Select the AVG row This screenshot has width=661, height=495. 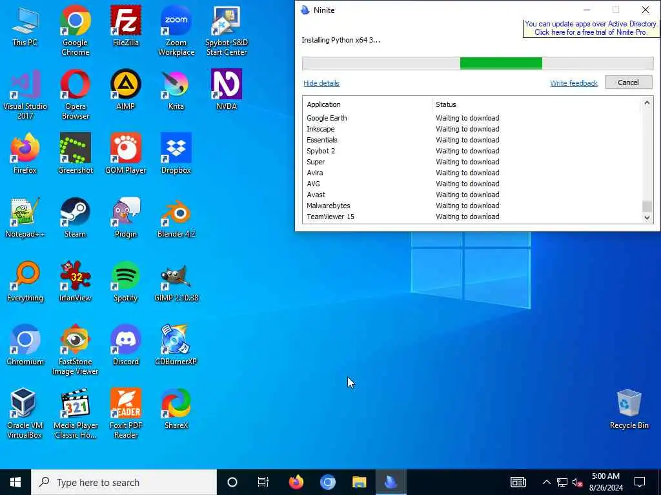point(472,184)
